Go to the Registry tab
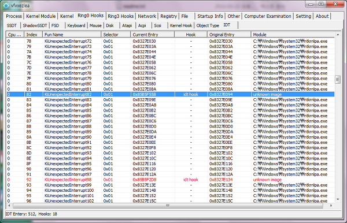Image resolution: width=347 pixels, height=223 pixels. [x=169, y=16]
